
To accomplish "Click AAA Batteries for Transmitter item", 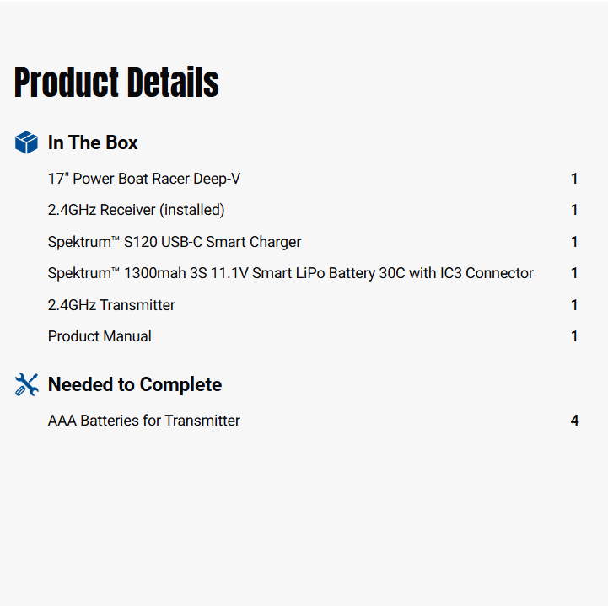I will pyautogui.click(x=144, y=421).
